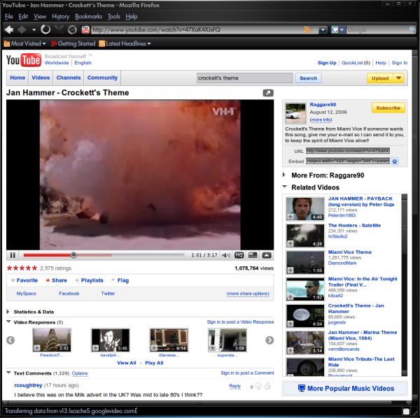The width and height of the screenshot is (420, 418).
Task: Show next video responses with right arrow
Action: 269,340
